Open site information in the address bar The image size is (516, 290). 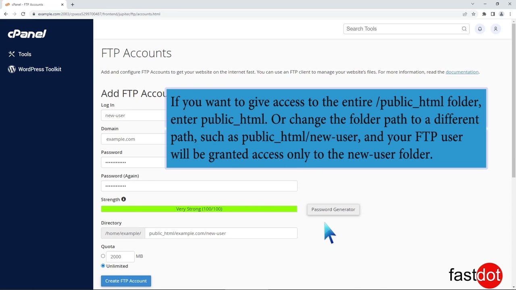point(34,14)
